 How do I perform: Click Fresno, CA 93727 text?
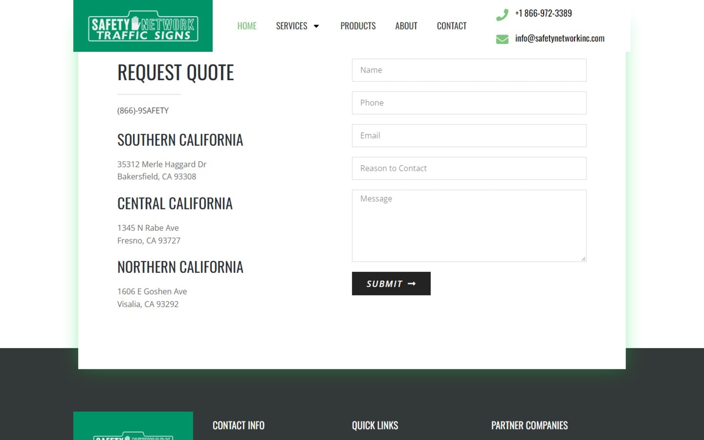click(x=149, y=241)
